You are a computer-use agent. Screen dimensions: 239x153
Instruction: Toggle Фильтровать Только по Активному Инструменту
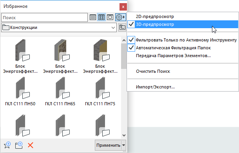183,40
